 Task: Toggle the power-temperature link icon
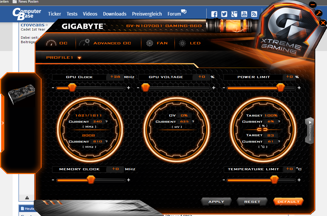262,129
